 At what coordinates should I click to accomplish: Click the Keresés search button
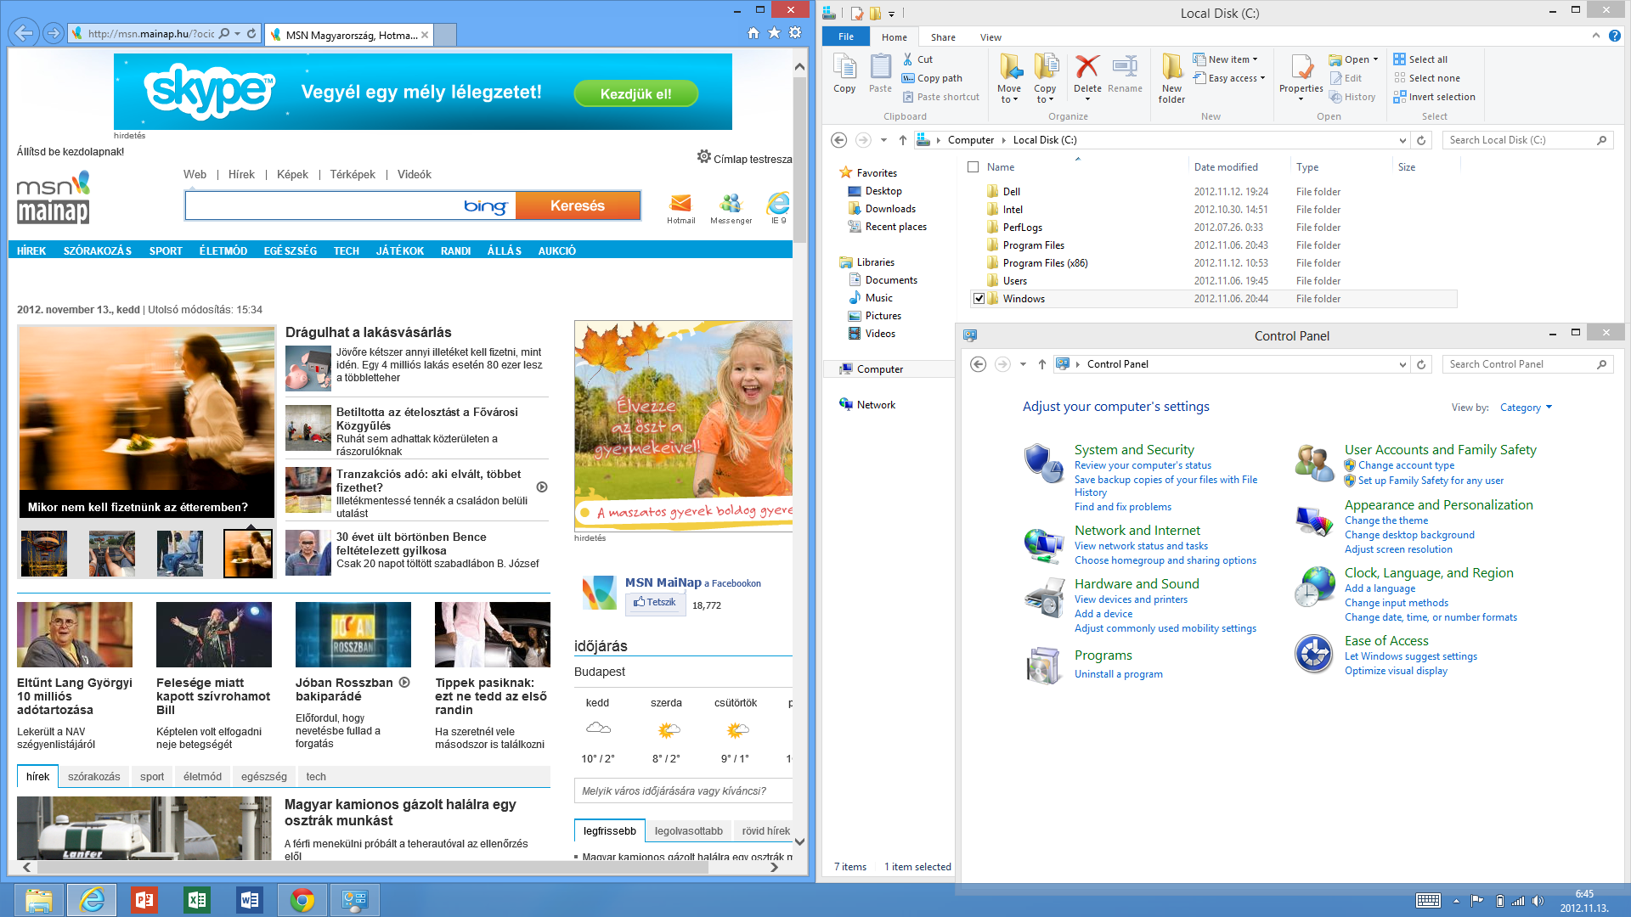click(x=578, y=205)
